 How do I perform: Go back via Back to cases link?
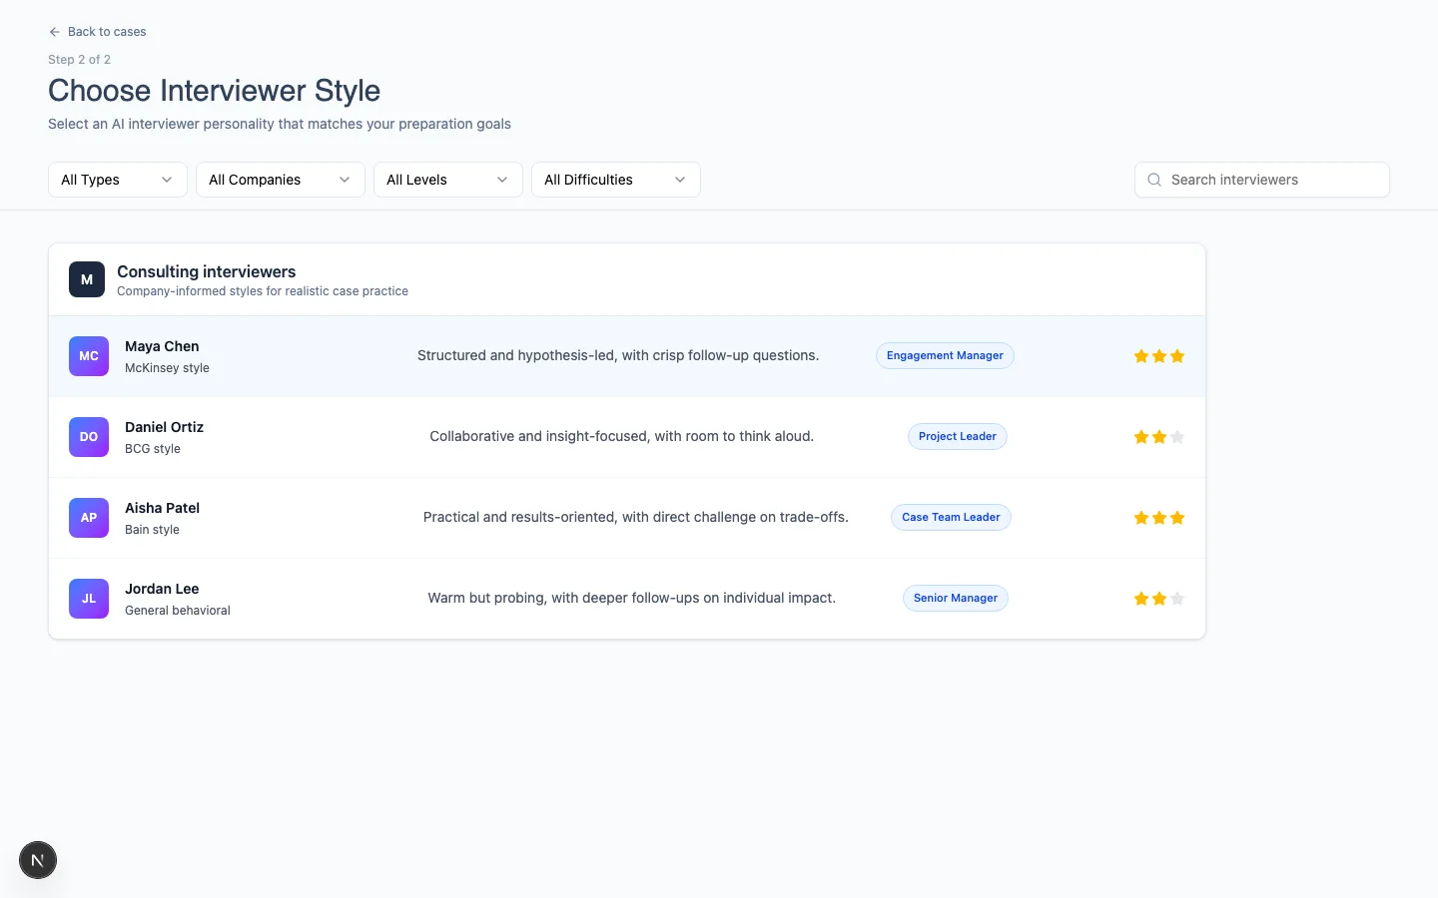coord(97,32)
